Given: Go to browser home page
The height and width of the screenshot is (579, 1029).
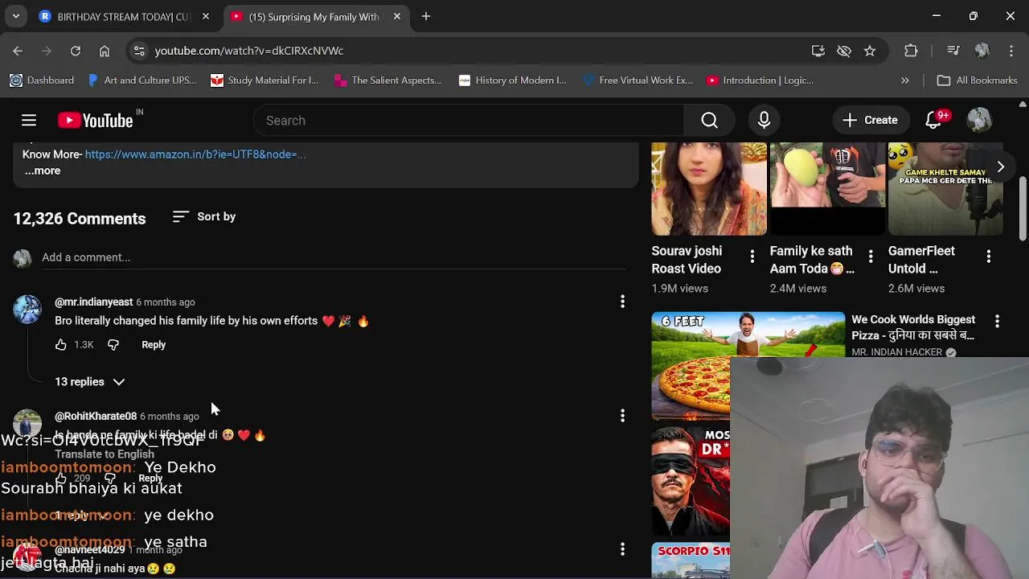Looking at the screenshot, I should [105, 51].
